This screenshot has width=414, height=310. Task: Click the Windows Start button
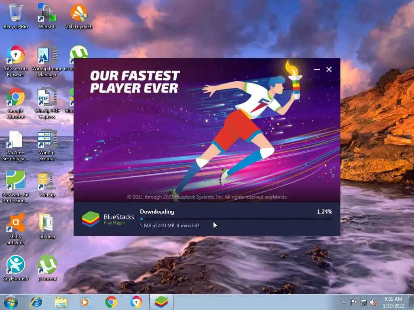[x=11, y=302]
